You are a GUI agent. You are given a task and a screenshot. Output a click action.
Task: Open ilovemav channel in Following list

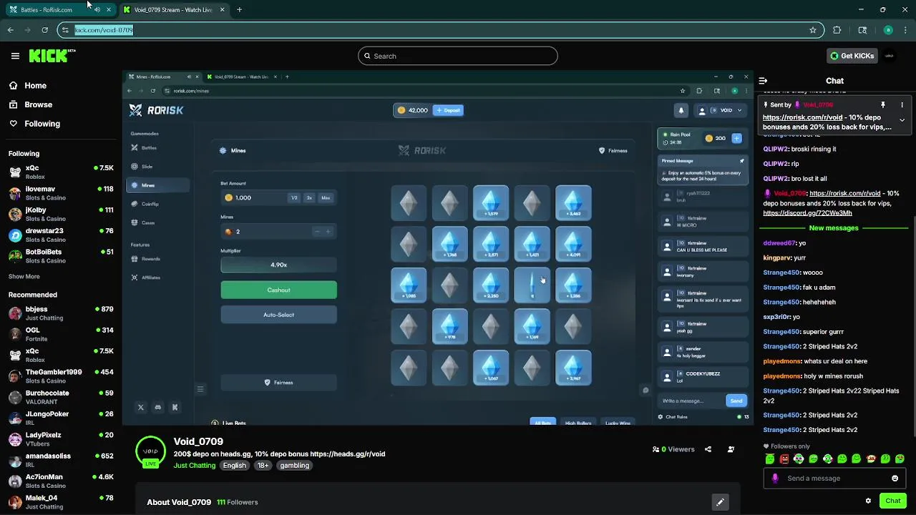pos(61,193)
